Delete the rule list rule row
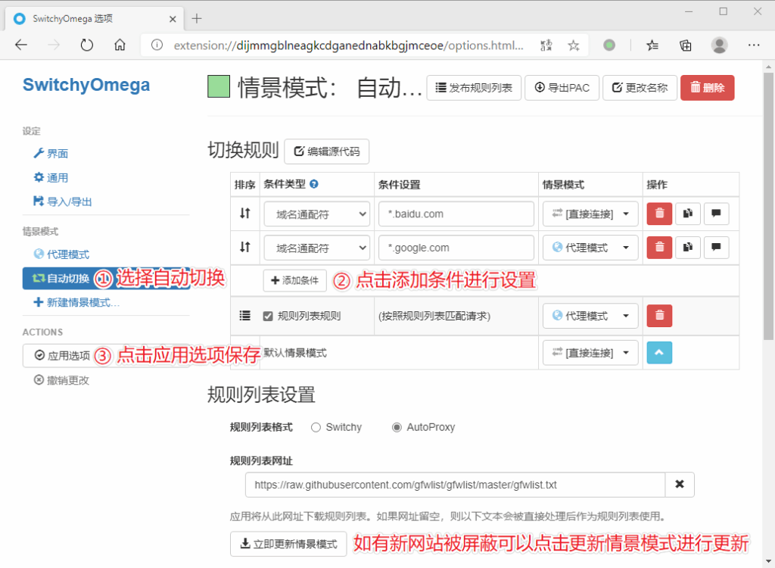Viewport: 775px width, 568px height. (x=659, y=316)
